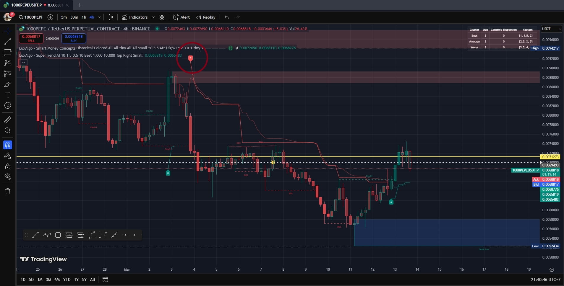Open the USDT currency dropdown

point(551,29)
